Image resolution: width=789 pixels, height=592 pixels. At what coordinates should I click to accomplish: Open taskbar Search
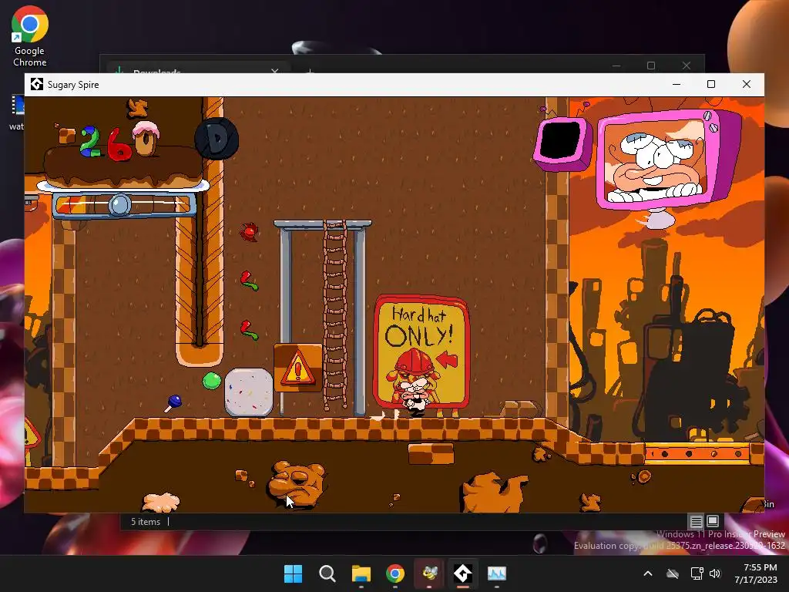click(x=327, y=573)
